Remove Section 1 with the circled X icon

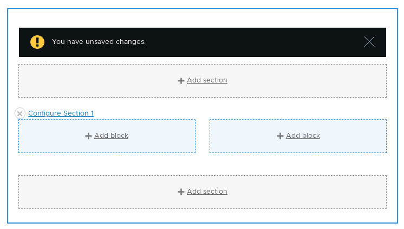pyautogui.click(x=20, y=113)
